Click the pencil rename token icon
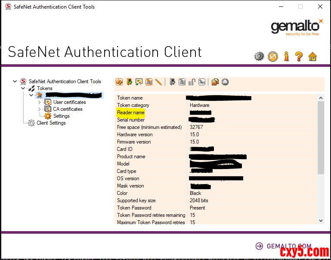 pos(159,81)
